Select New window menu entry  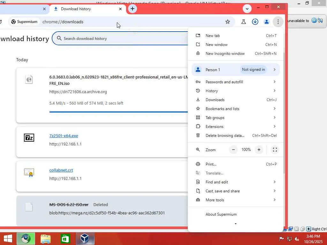tap(236, 45)
